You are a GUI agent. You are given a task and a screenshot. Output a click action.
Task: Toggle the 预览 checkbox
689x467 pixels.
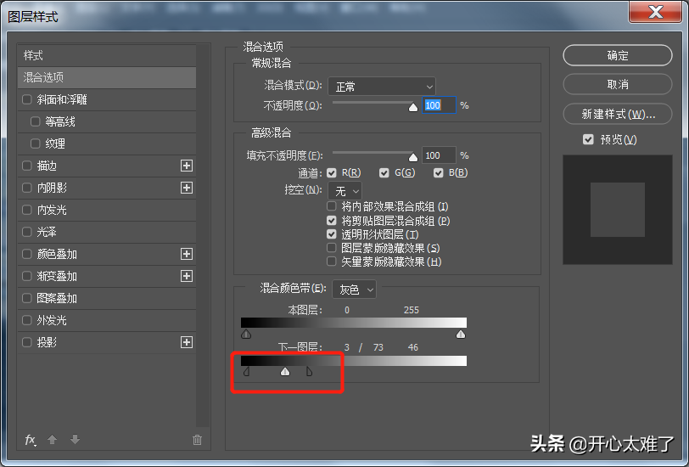(588, 139)
